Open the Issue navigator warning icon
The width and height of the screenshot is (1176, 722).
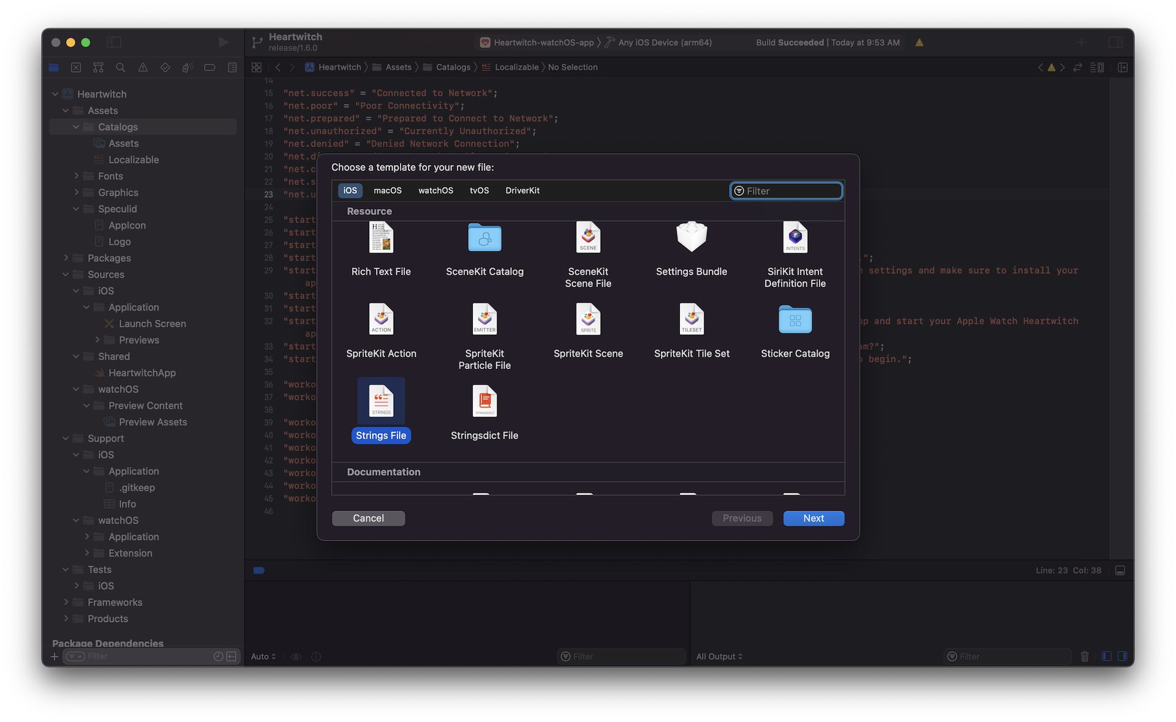tap(143, 67)
